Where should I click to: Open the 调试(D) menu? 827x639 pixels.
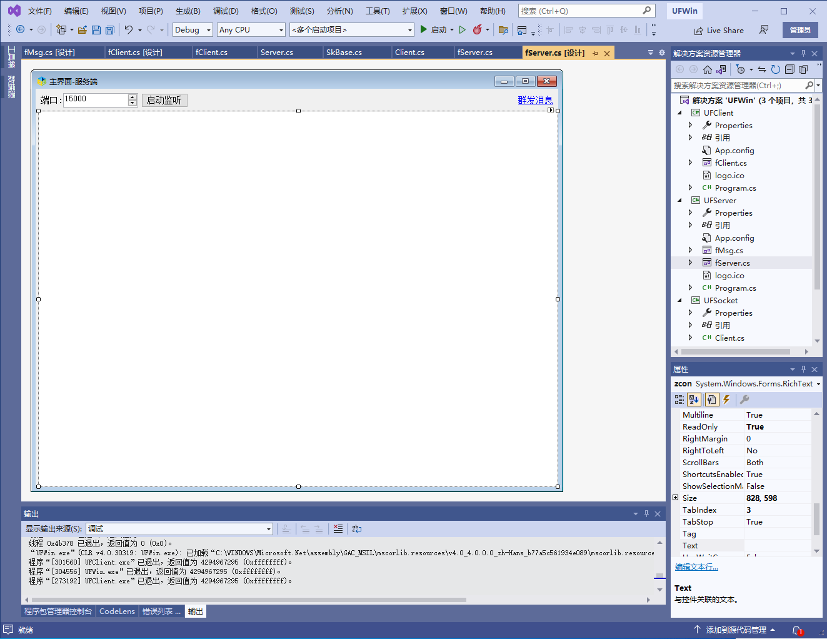pos(226,11)
